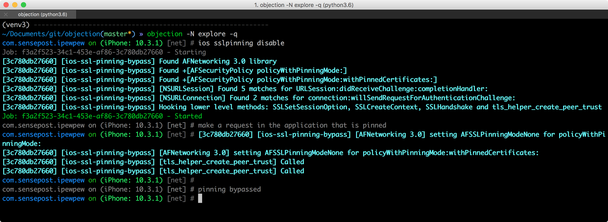Click the 'Hooking lower level methods' line

pos(302,107)
